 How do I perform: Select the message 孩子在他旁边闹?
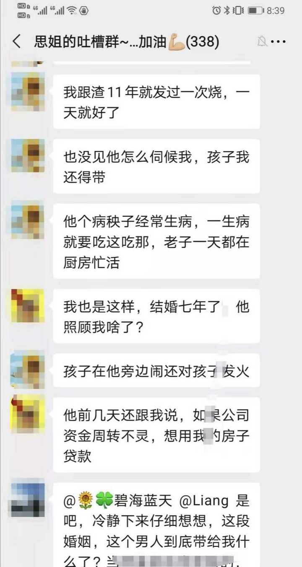[156, 370]
